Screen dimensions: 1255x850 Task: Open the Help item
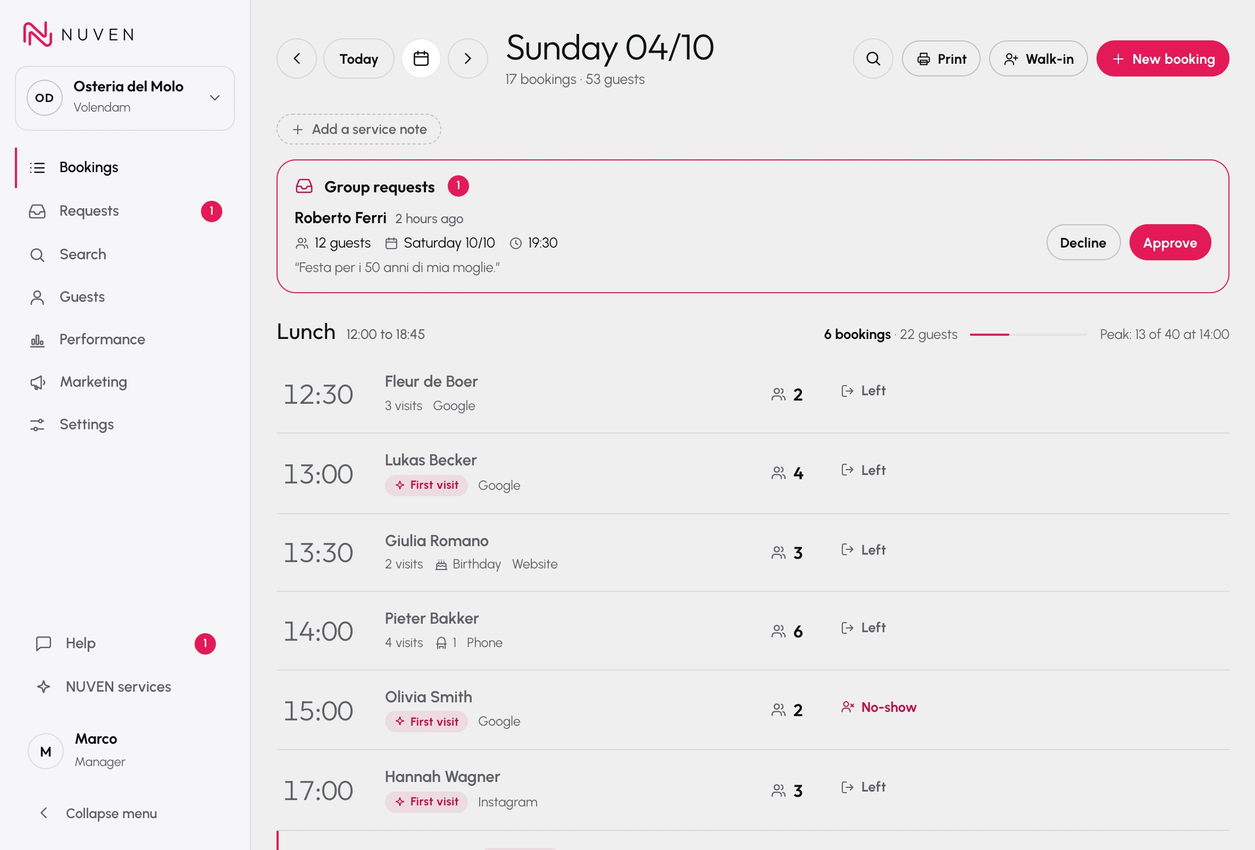tap(125, 643)
